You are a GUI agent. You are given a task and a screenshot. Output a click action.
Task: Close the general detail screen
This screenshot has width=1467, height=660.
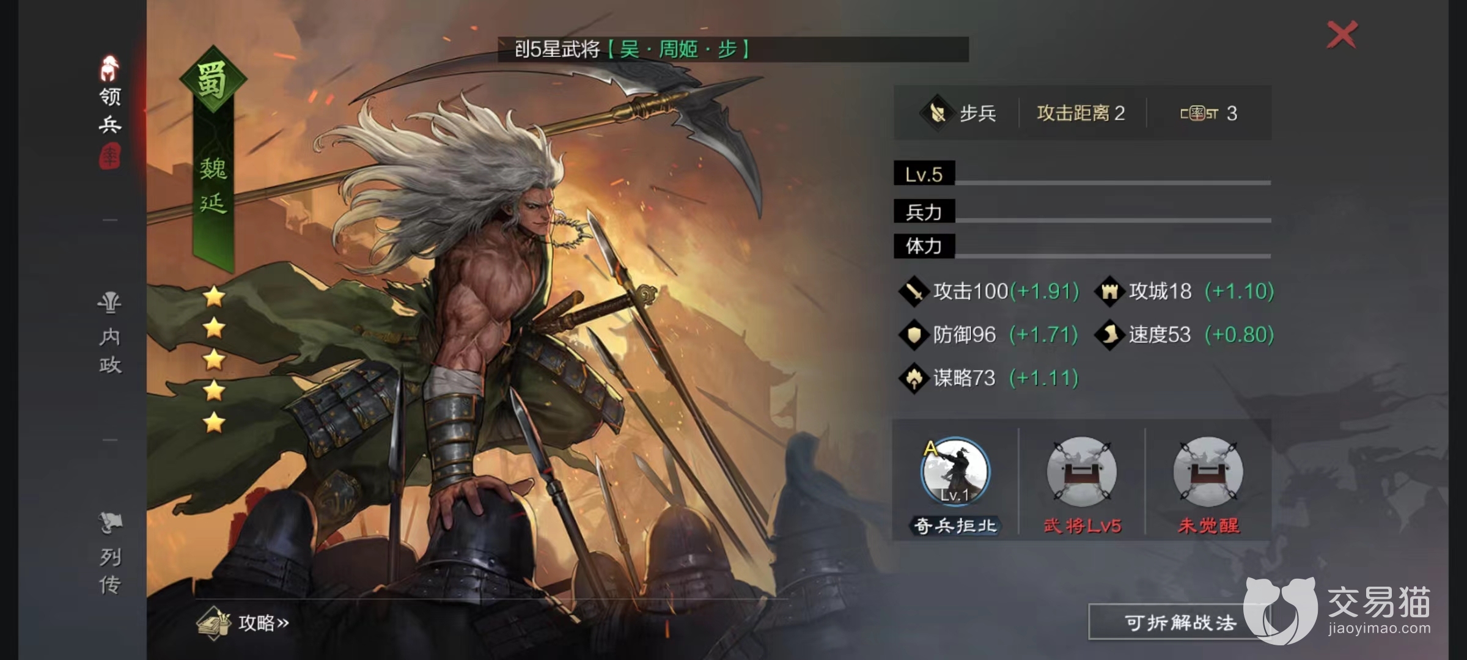[x=1342, y=34]
